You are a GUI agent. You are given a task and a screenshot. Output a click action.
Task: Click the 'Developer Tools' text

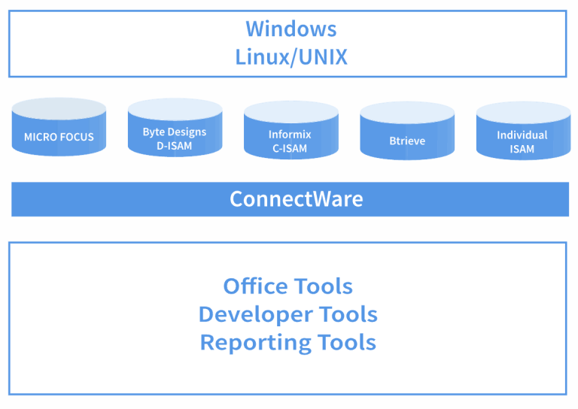tap(288, 314)
